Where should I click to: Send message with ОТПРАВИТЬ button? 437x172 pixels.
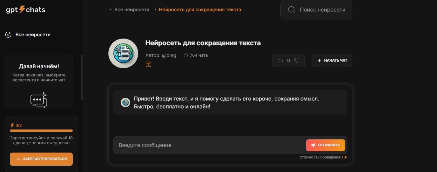pos(326,145)
